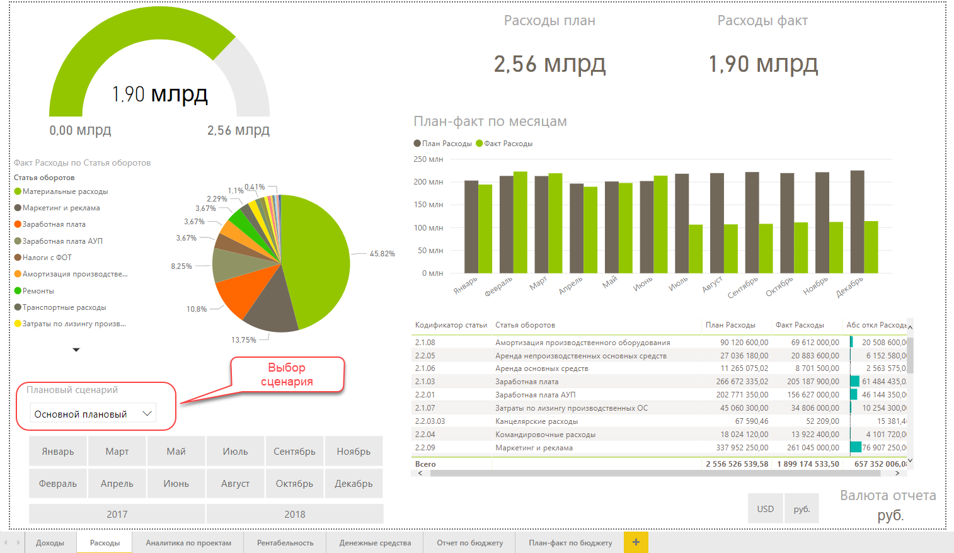Viewport: 954px width, 553px height.
Task: Select table row Канцелярские расходы
Action: pos(659,421)
